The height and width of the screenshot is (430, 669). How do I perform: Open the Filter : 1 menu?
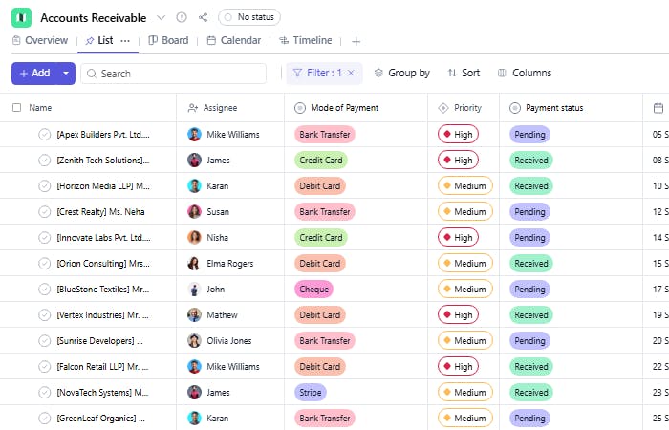[x=317, y=73]
